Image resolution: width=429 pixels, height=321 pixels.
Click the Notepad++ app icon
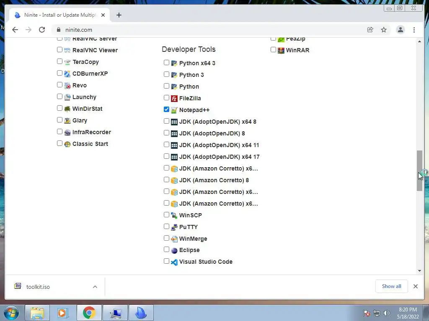pyautogui.click(x=174, y=110)
